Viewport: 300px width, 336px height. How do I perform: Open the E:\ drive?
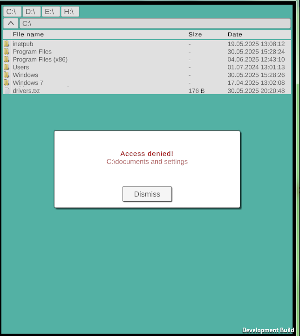(x=51, y=11)
